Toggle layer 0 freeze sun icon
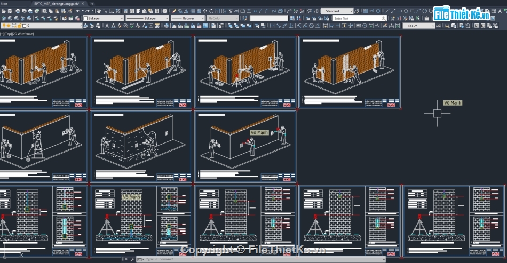The height and width of the screenshot is (263, 507). [9, 26]
